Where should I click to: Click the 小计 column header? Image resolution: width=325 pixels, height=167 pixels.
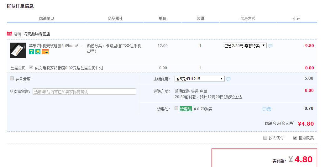pyautogui.click(x=296, y=18)
